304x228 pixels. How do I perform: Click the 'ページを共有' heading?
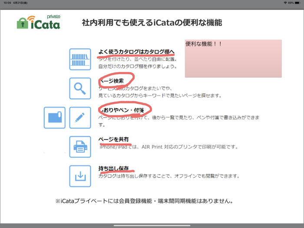pos(113,139)
